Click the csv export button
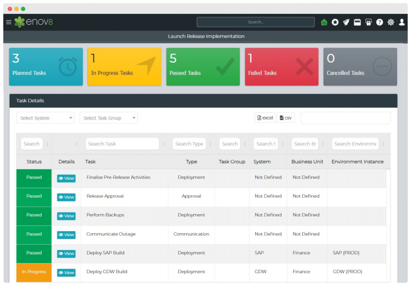The height and width of the screenshot is (286, 411). pyautogui.click(x=286, y=118)
